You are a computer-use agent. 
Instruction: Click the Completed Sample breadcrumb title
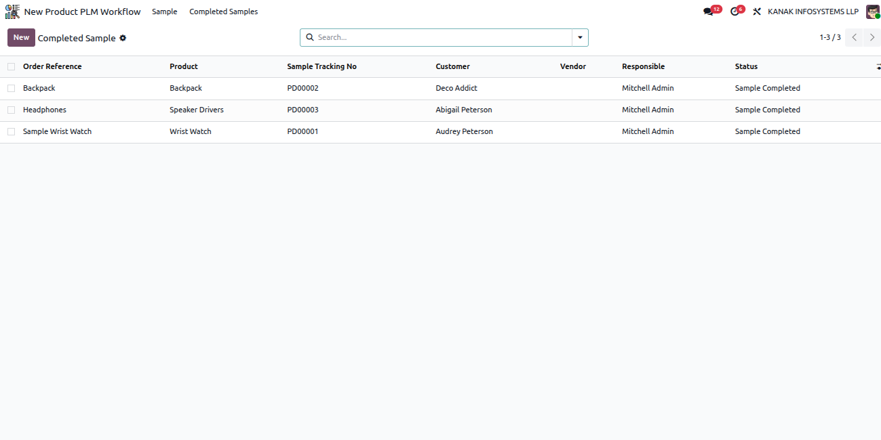77,38
